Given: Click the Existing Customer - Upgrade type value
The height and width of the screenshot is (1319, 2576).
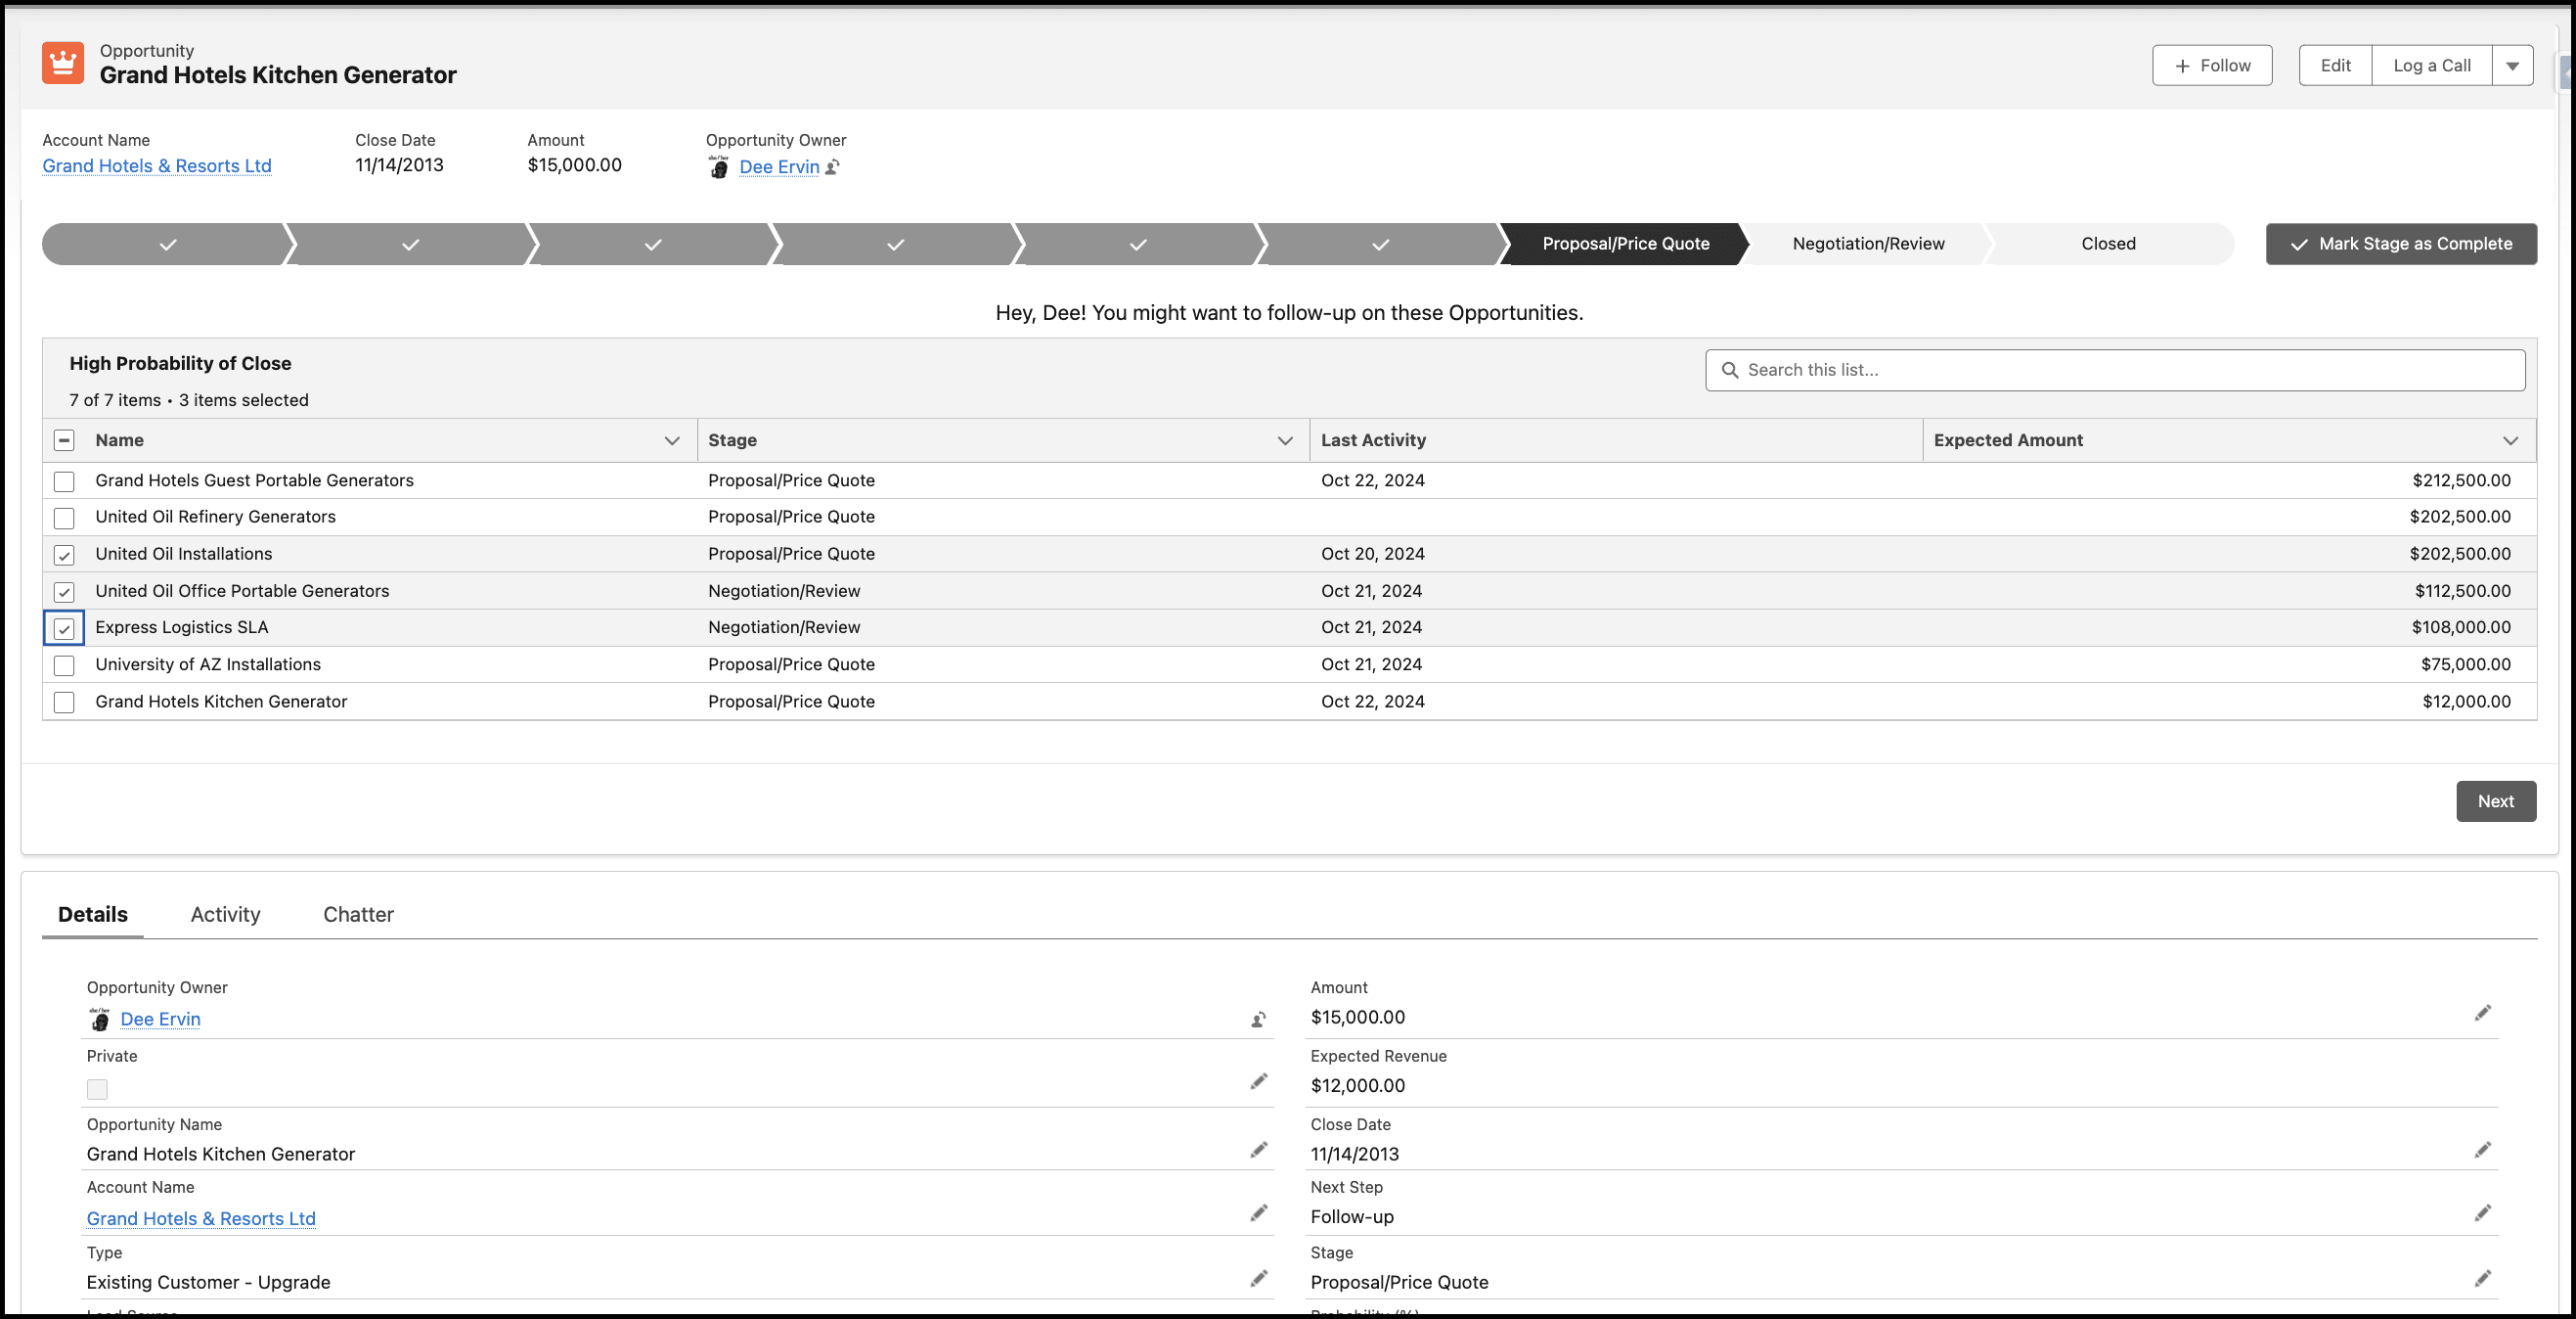Looking at the screenshot, I should point(208,1282).
